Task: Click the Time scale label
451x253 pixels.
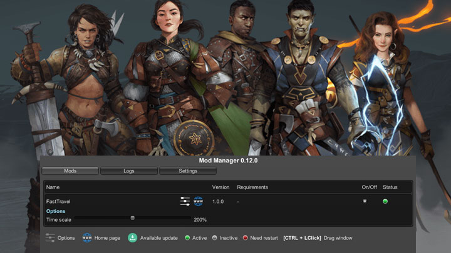Action: click(x=59, y=220)
